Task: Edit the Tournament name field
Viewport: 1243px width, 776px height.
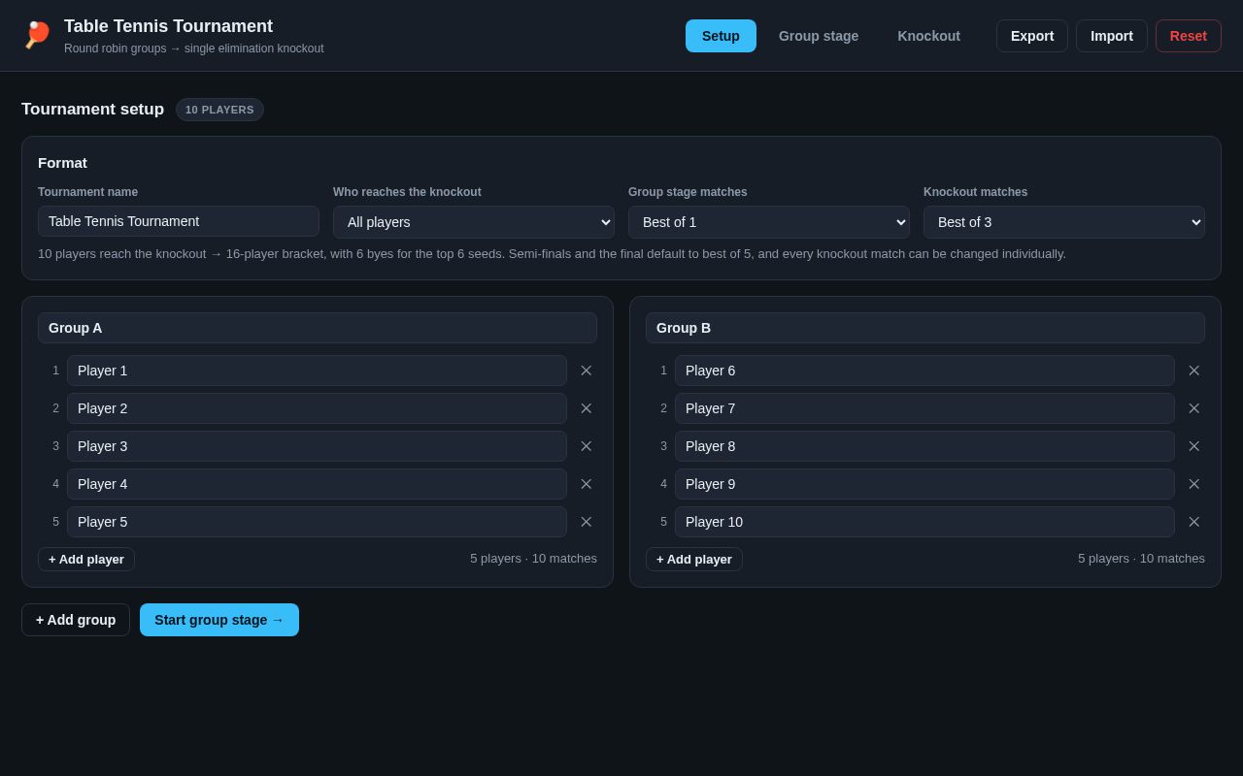Action: click(179, 221)
